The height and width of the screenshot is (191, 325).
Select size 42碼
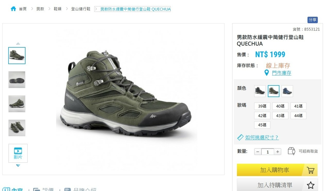pos(262,115)
